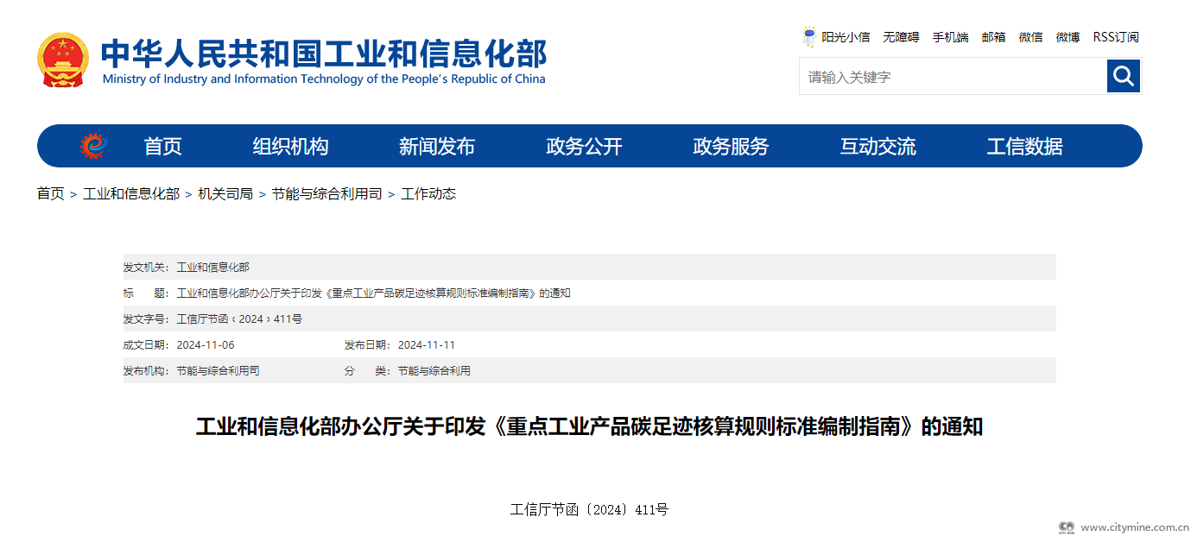Subscribe via the RSS订阅 link
This screenshot has height=536, width=1191.
1116,37
